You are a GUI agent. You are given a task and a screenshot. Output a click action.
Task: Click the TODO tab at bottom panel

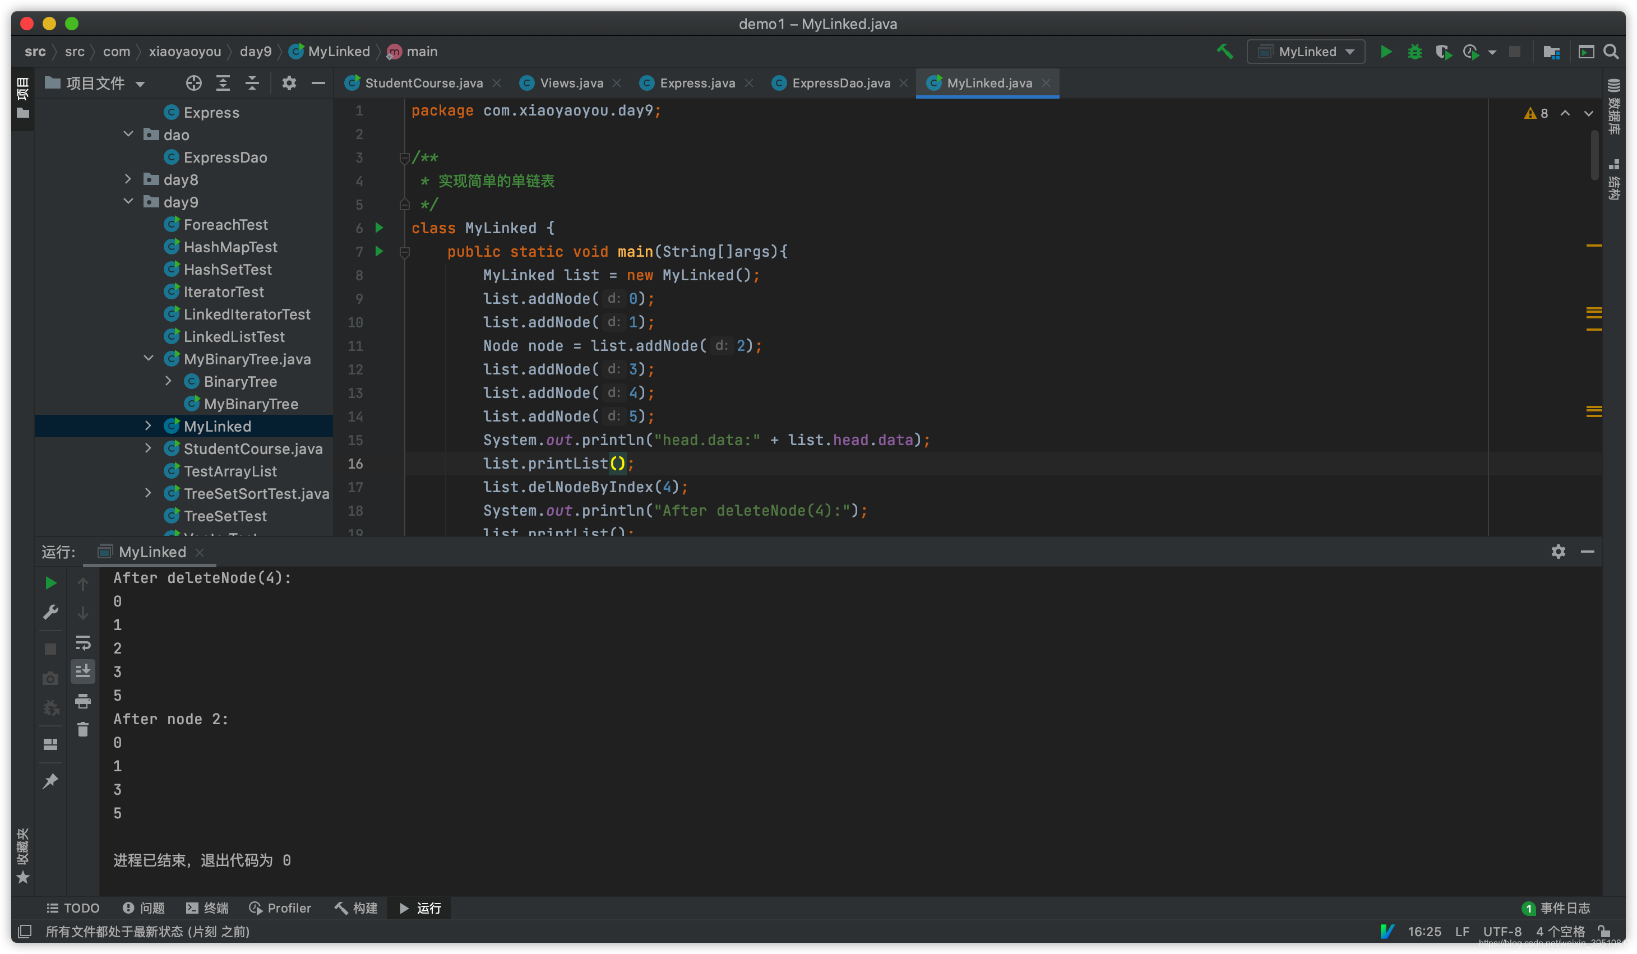point(72,907)
